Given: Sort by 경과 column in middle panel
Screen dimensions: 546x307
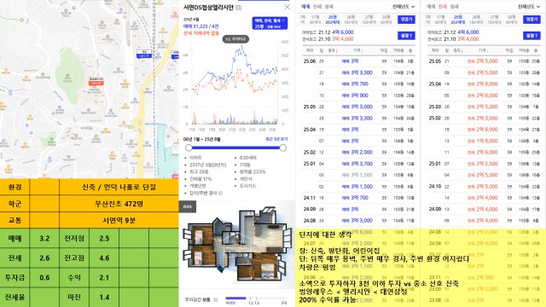Looking at the screenshot, I should [x=332, y=50].
